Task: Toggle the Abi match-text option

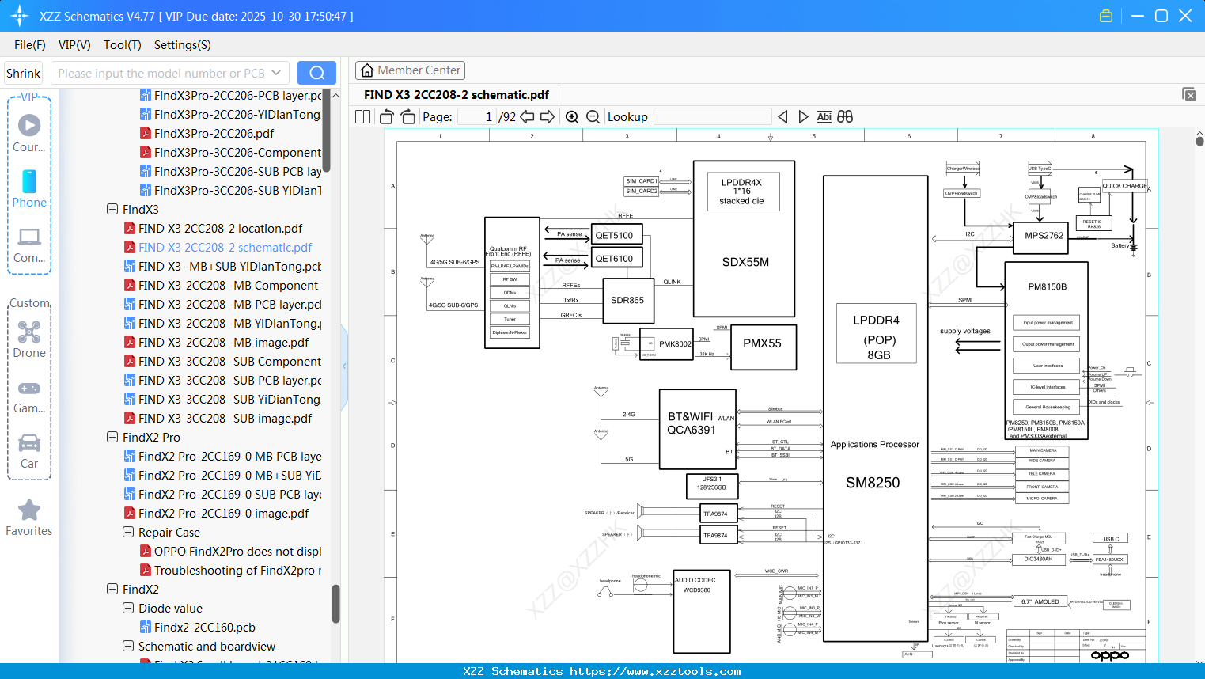Action: coord(824,117)
